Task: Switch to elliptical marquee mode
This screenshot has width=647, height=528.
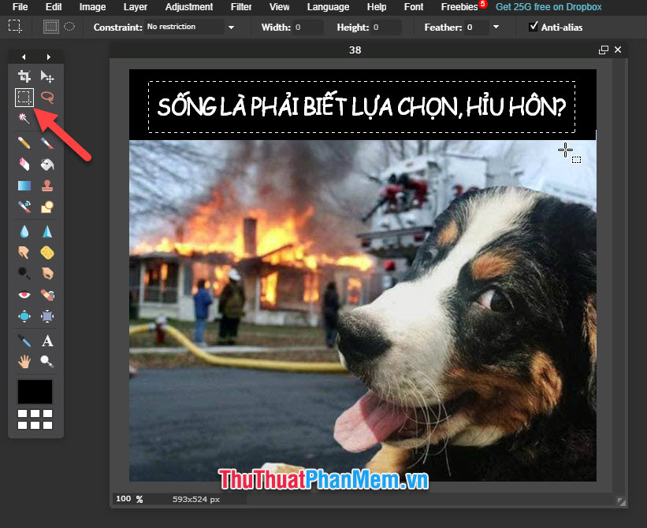Action: pos(69,27)
